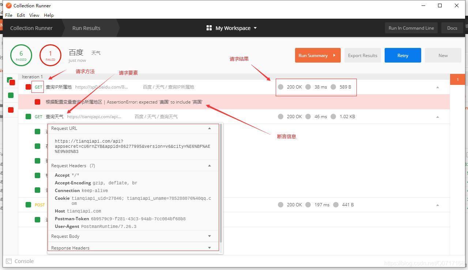The height and width of the screenshot is (270, 468).
Task: Collapse the POST request results arrow
Action: click(438, 205)
